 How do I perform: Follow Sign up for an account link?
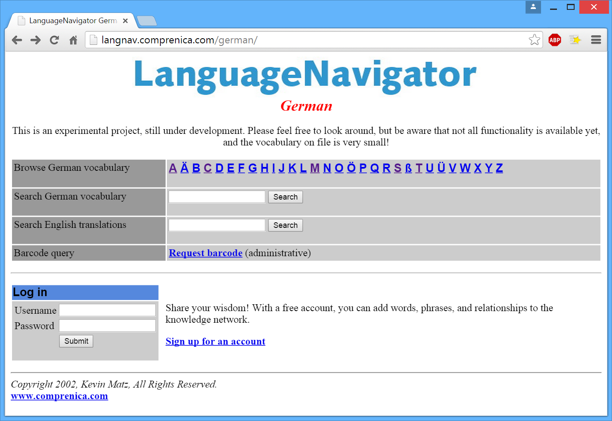(215, 342)
